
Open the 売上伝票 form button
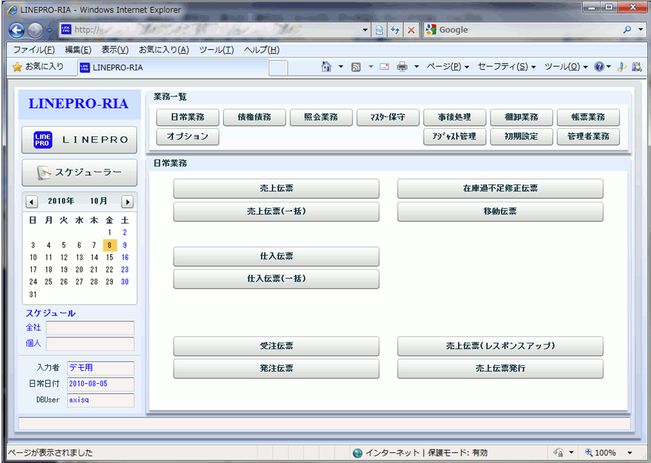276,189
